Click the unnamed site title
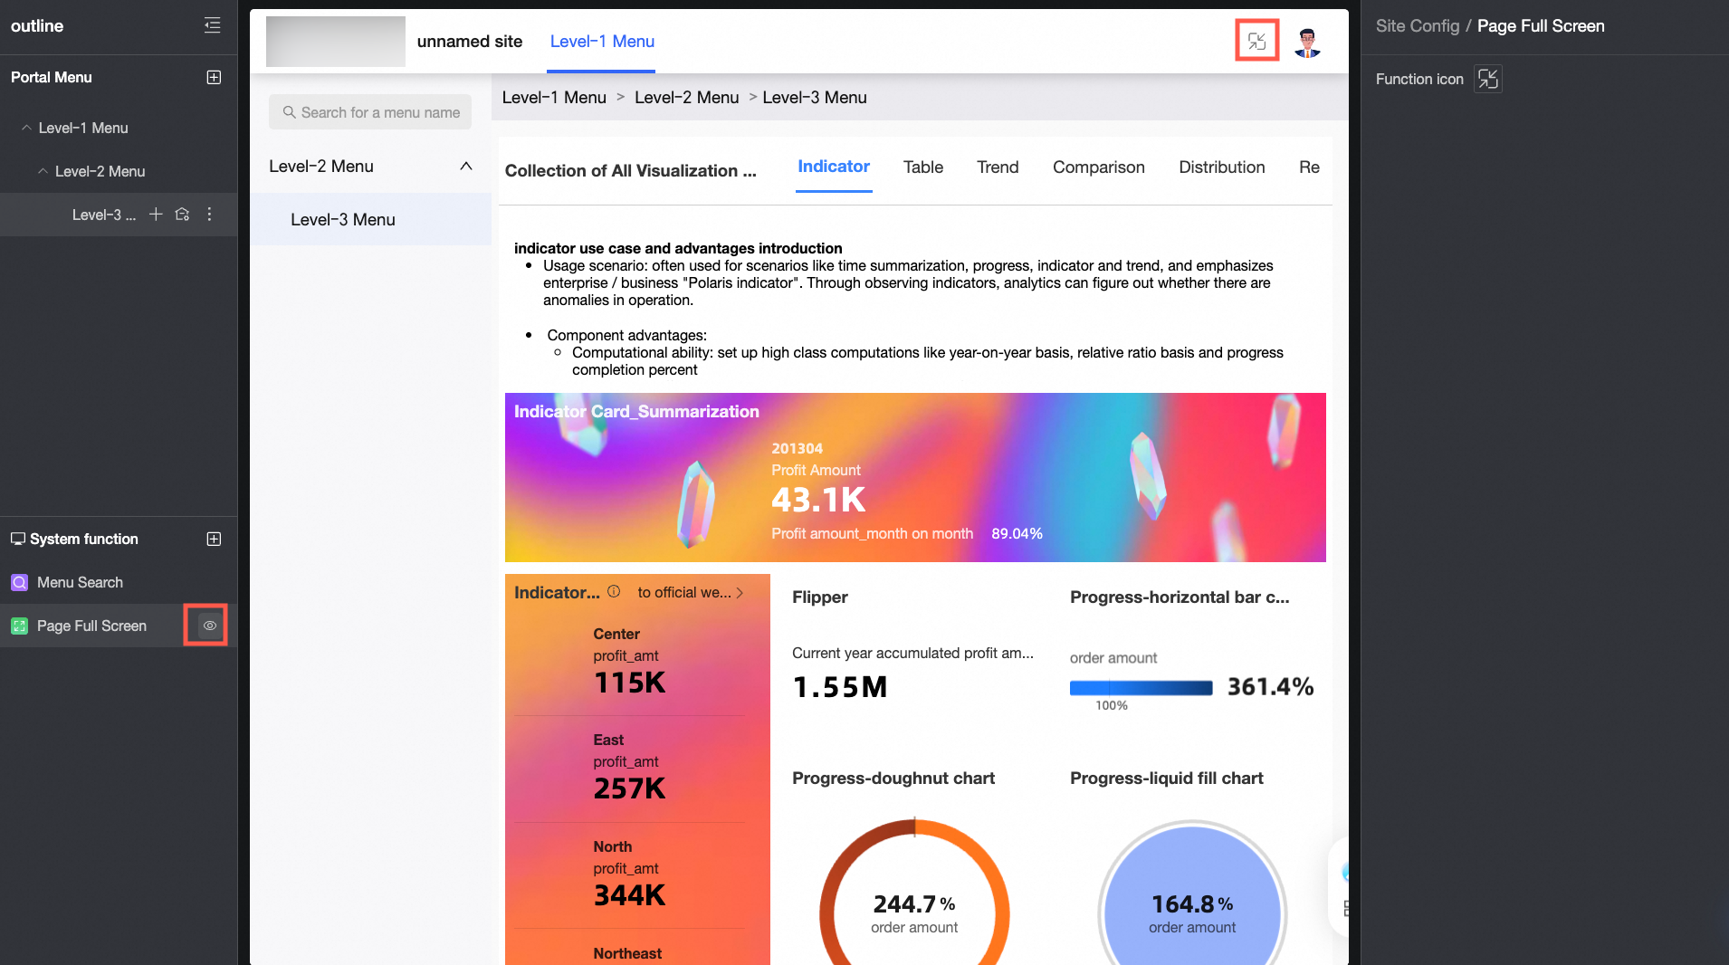Viewport: 1729px width, 965px height. coord(470,42)
